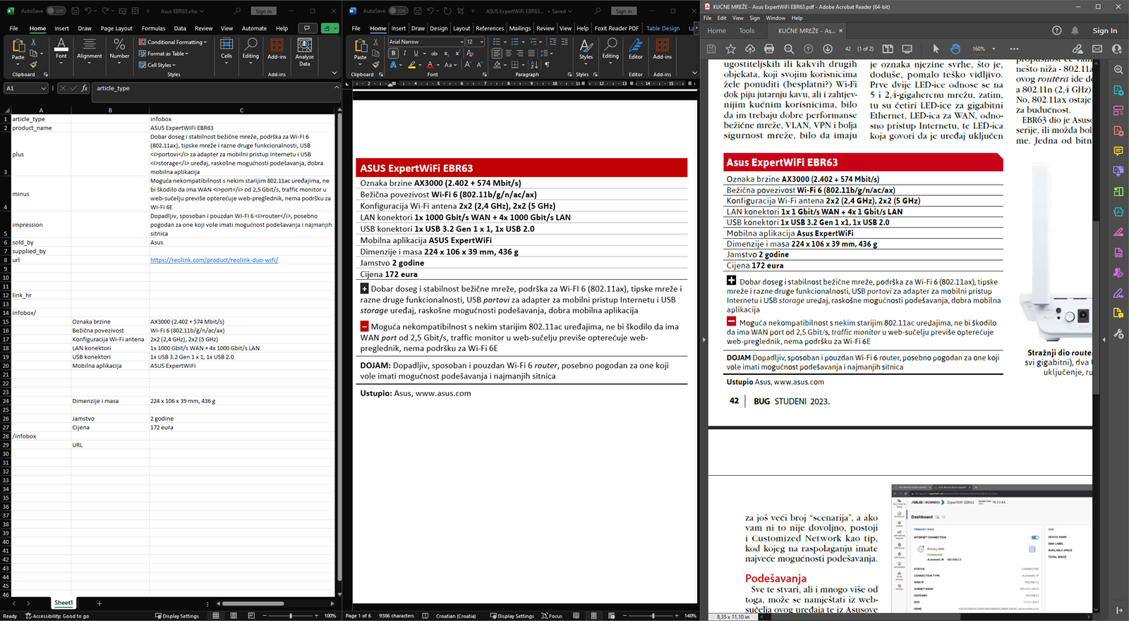Open the Excel Name Box dropdown
This screenshot has height=621, width=1129.
[43, 88]
